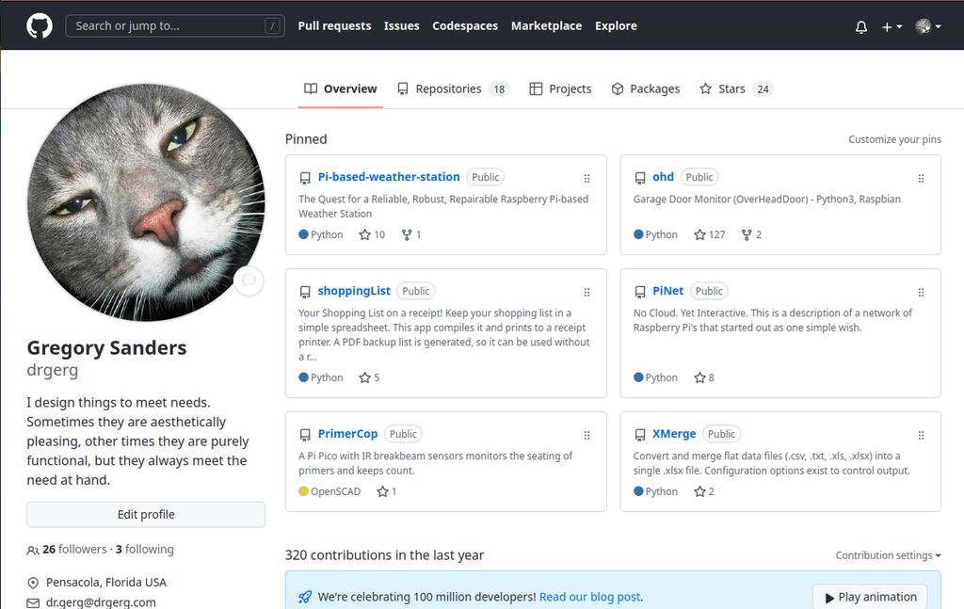Click the cat profile picture
Viewport: 964px width, 609px height.
(146, 202)
